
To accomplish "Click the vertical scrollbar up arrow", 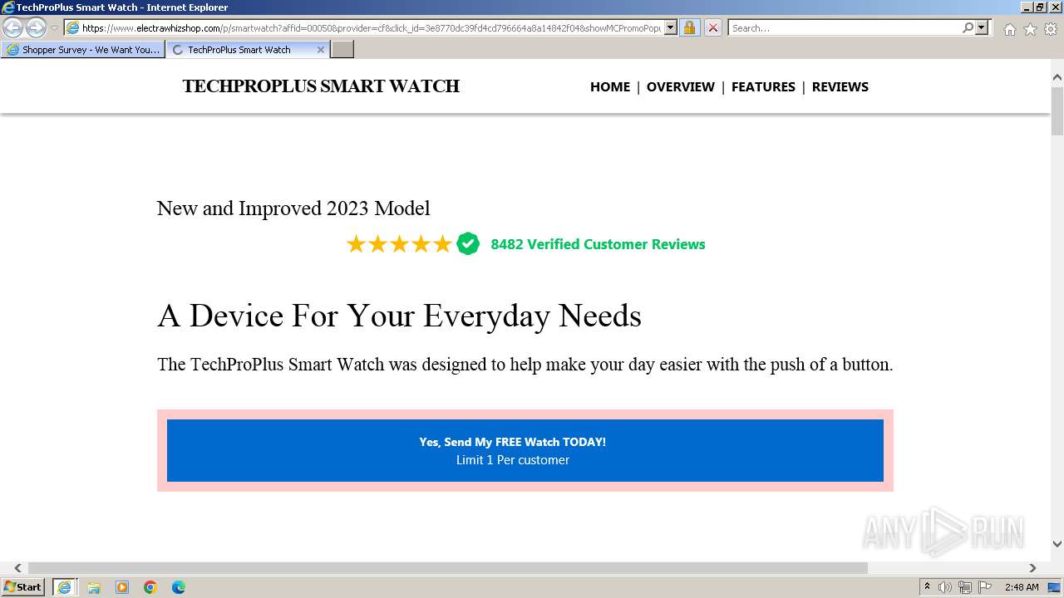I will tap(1057, 77).
